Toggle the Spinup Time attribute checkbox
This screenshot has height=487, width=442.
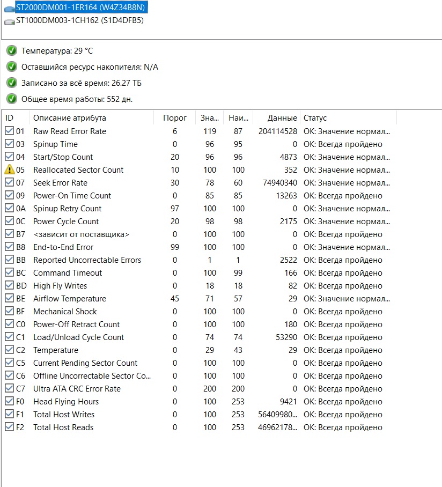point(9,144)
